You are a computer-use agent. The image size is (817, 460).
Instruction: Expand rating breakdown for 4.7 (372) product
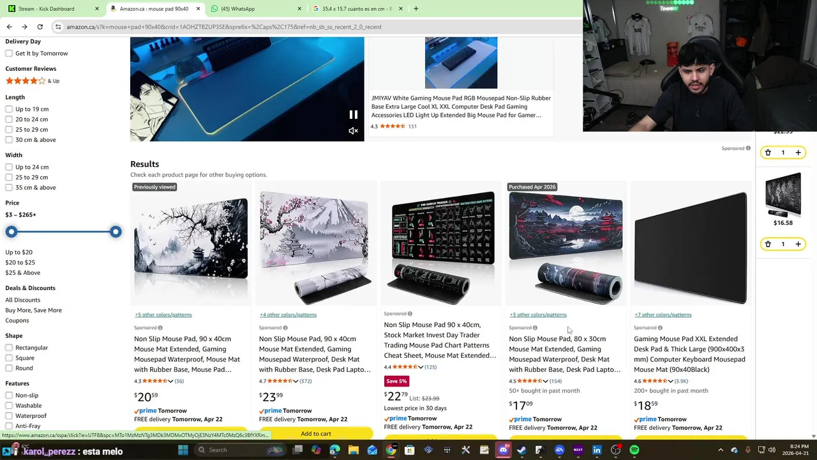coord(296,381)
